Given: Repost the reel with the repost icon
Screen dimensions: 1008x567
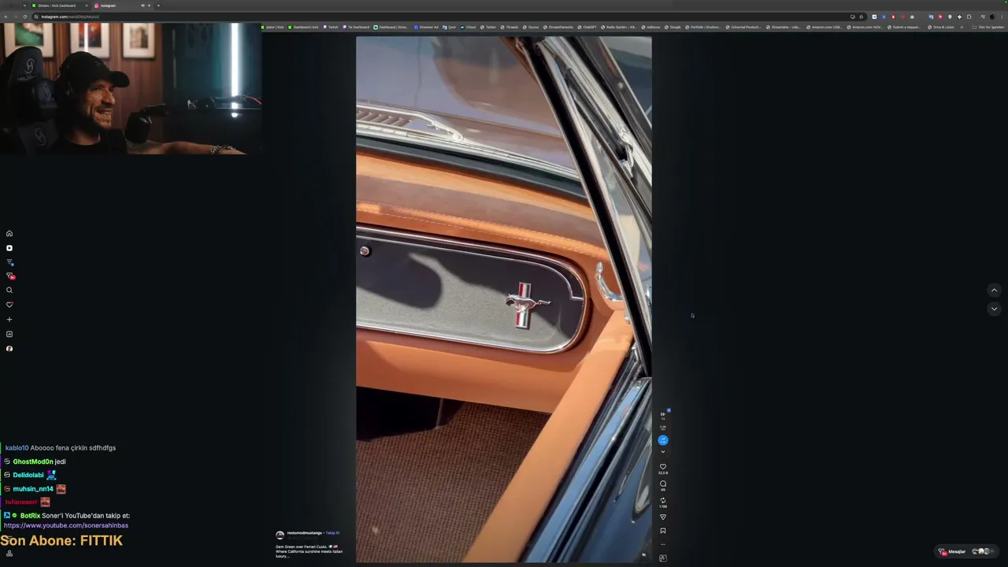Looking at the screenshot, I should coord(663,500).
